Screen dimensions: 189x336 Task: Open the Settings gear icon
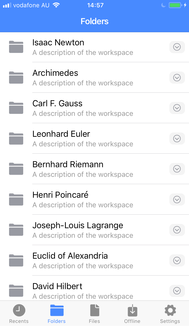coord(170,310)
